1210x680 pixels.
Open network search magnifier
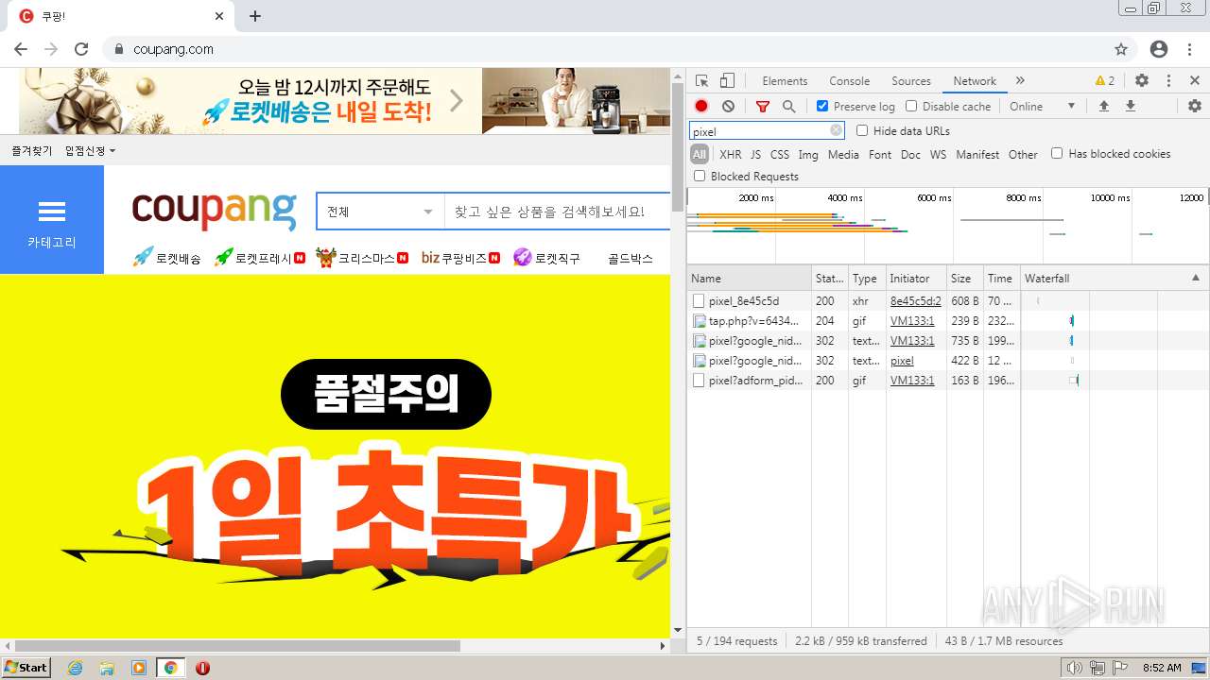pos(788,107)
